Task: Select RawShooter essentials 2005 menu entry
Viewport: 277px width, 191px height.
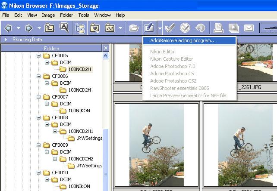Action: click(x=189, y=88)
